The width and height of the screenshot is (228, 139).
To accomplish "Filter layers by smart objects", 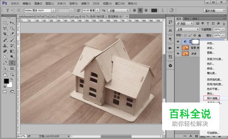I will pyautogui.click(x=218, y=23).
